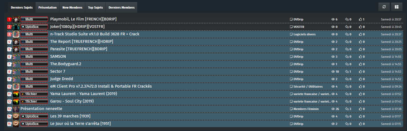Click the layout columns icon button

coord(397,7)
